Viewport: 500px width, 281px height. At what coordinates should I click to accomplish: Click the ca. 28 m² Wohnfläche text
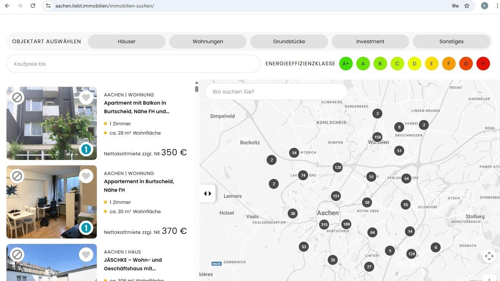pos(135,133)
